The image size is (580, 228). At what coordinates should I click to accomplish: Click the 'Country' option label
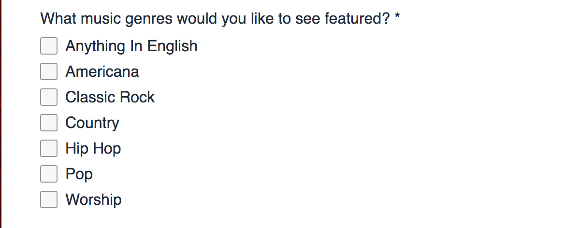(x=92, y=123)
